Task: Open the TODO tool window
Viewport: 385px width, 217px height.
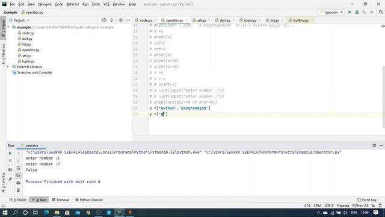Action: coord(18,200)
